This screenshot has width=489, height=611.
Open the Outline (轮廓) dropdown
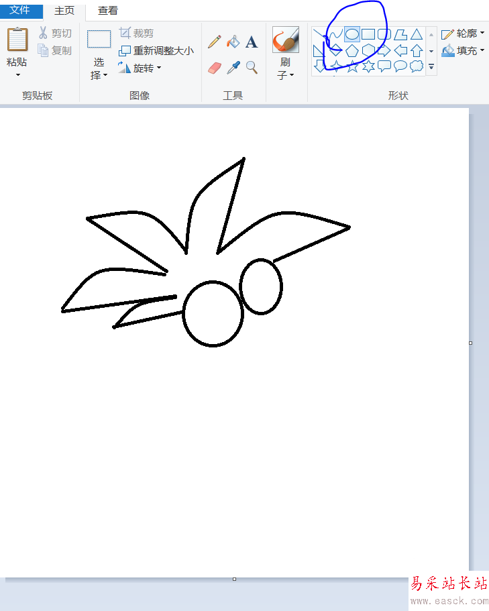(463, 34)
